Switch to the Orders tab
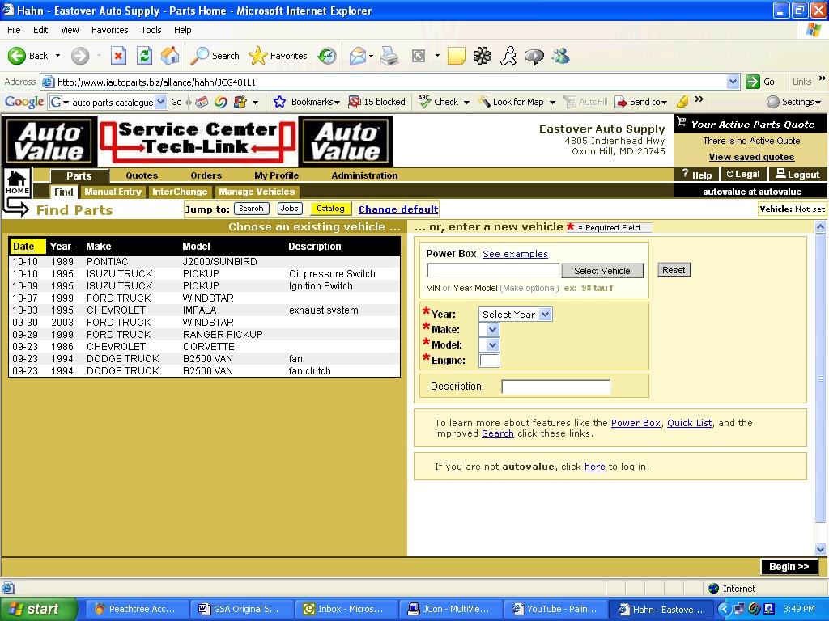829x621 pixels. (206, 175)
